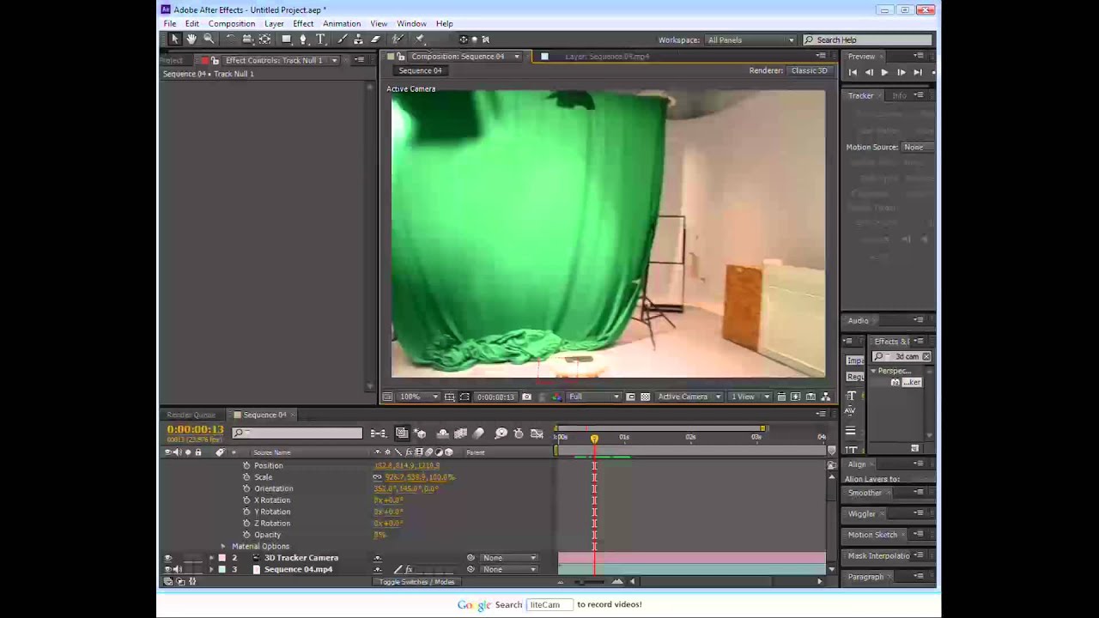Click 3D Tracker Camera pink label swatch
This screenshot has height=618, width=1099.
pyautogui.click(x=222, y=558)
